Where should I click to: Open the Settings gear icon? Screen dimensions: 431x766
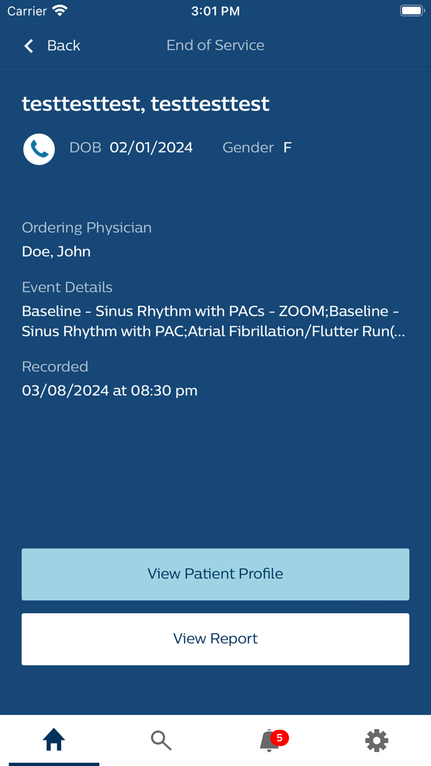tap(377, 741)
